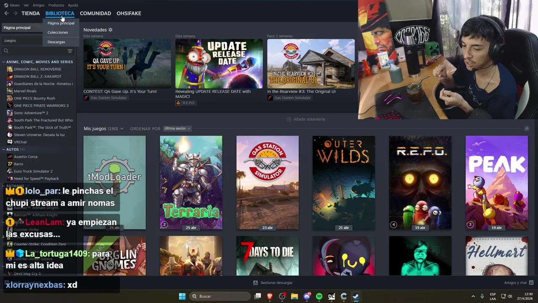Select the PEAK game cover

pos(497,183)
